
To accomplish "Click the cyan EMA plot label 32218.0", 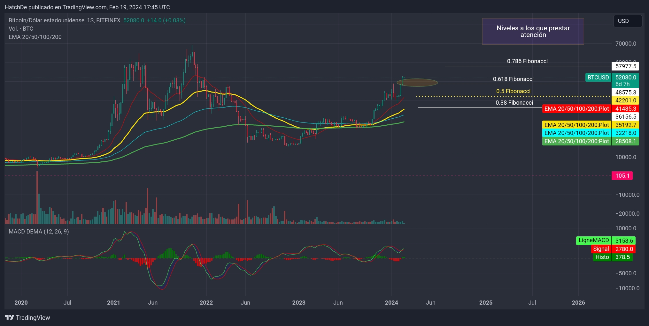I will click(591, 133).
